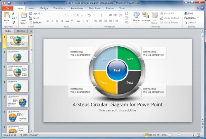Screen dimensions: 206x139
Task: Open PowerPoint Help icon
Action: (202, 8)
